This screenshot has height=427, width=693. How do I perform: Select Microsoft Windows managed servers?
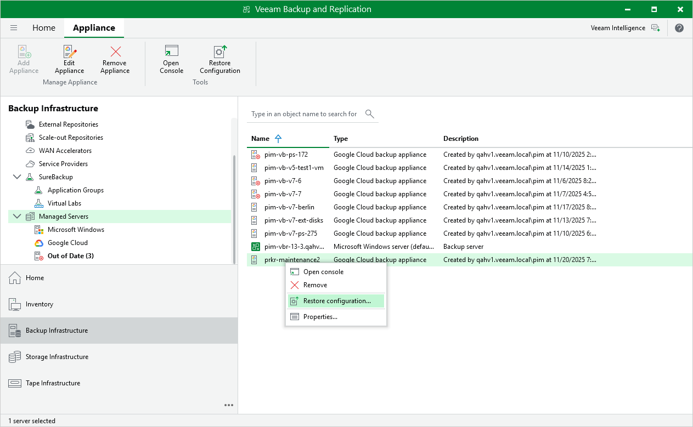point(76,230)
